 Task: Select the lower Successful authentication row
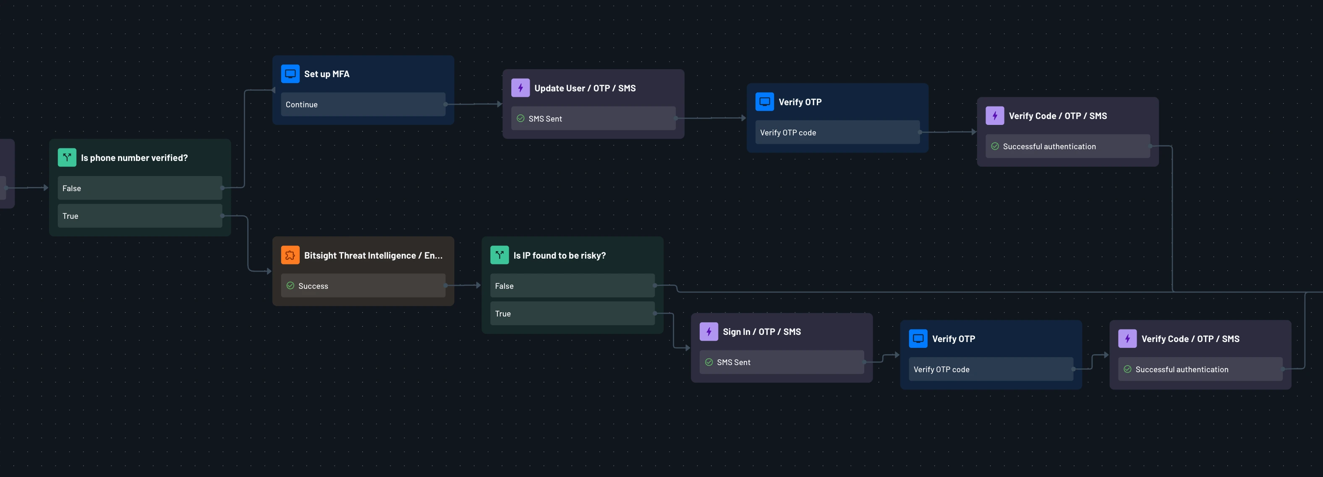point(1200,369)
